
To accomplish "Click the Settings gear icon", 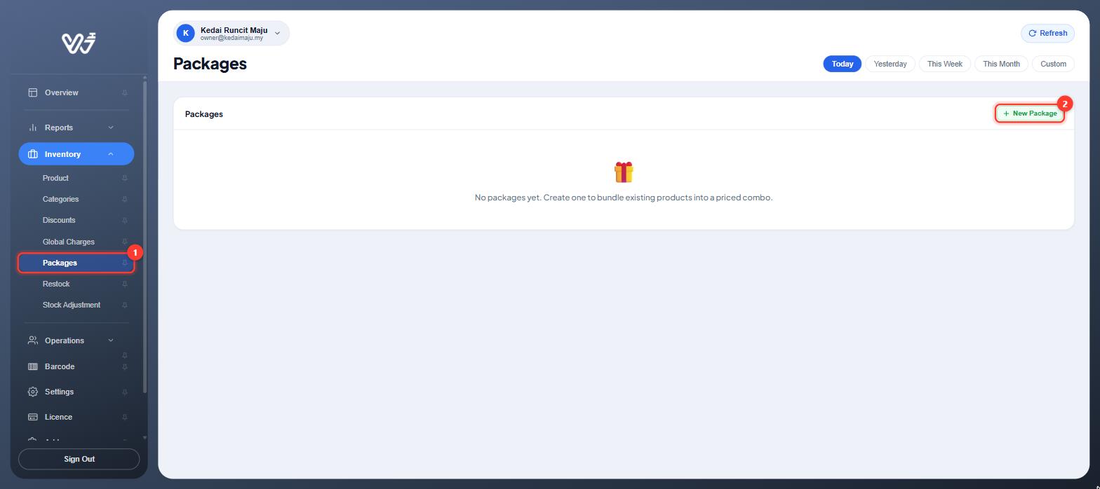I will (x=32, y=392).
